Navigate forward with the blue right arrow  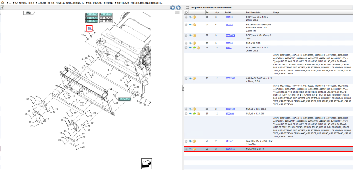click(x=178, y=8)
